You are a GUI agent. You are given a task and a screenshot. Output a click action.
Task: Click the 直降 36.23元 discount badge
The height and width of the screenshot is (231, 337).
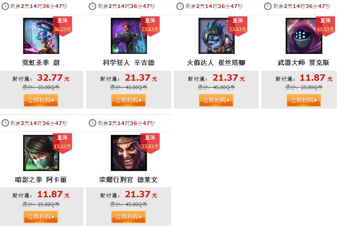(x=62, y=26)
